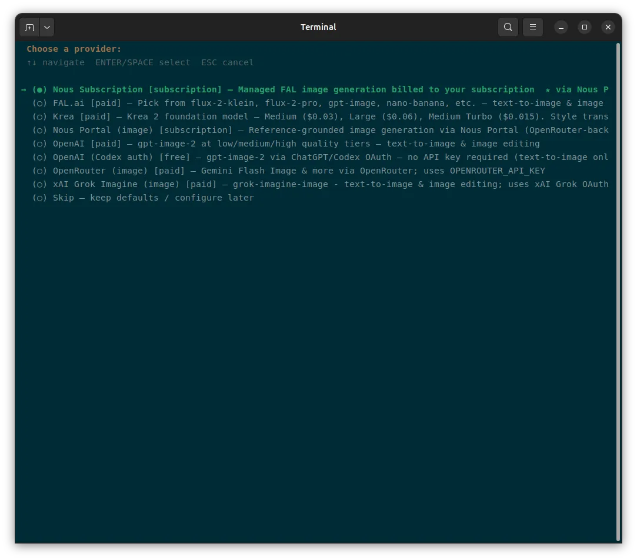Select the FAL.ai [paid] radio option
This screenshot has height=560, width=637.
click(39, 103)
